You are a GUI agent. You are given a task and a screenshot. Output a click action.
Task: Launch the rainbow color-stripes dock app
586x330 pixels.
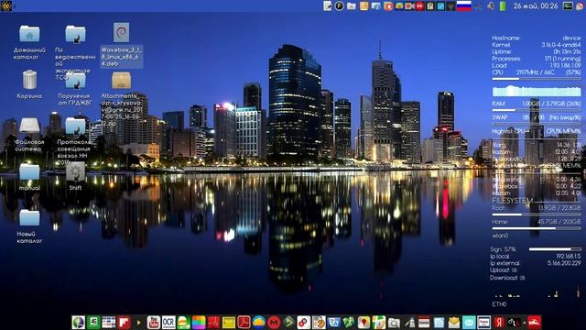[x=199, y=323]
